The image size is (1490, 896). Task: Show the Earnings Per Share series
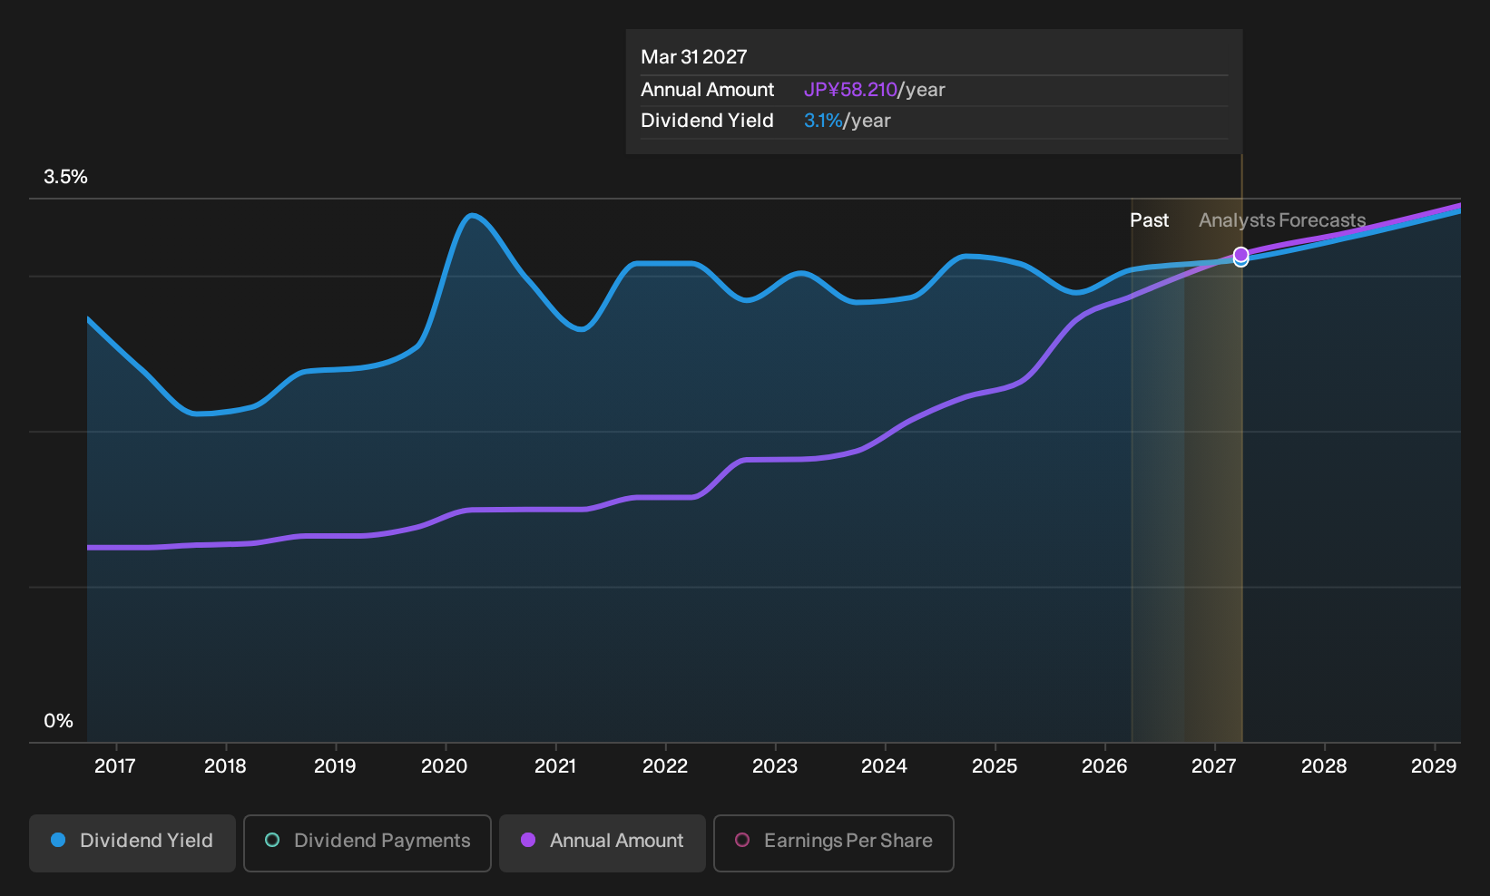pyautogui.click(x=834, y=842)
